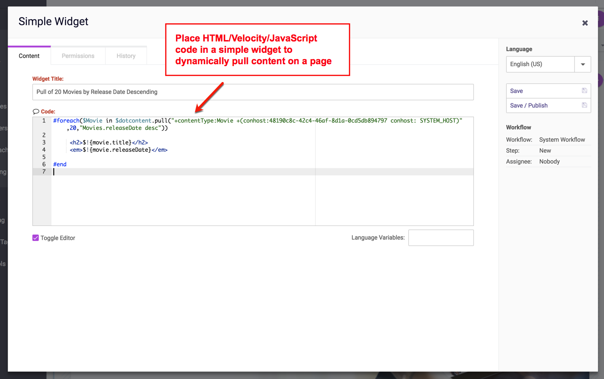Image resolution: width=604 pixels, height=379 pixels.
Task: Open the Permissions tab
Action: [x=78, y=56]
